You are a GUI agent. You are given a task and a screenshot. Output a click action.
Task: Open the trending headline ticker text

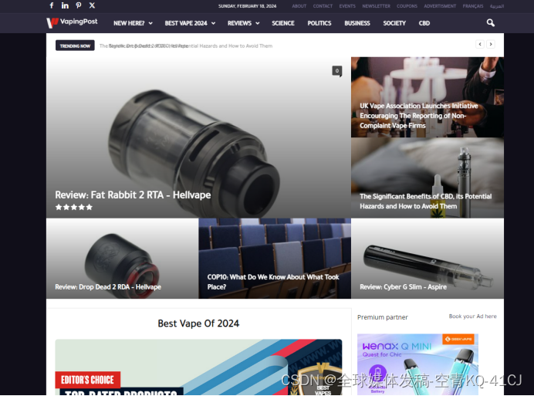click(x=186, y=46)
